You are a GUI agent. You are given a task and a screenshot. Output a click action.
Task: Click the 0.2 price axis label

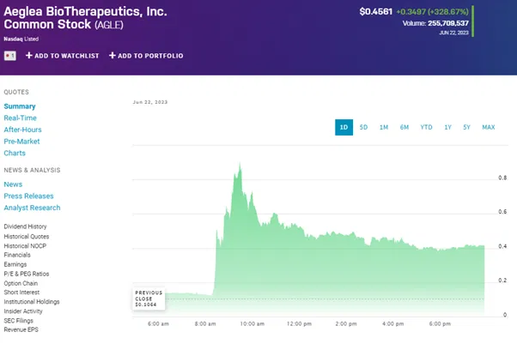(x=502, y=281)
